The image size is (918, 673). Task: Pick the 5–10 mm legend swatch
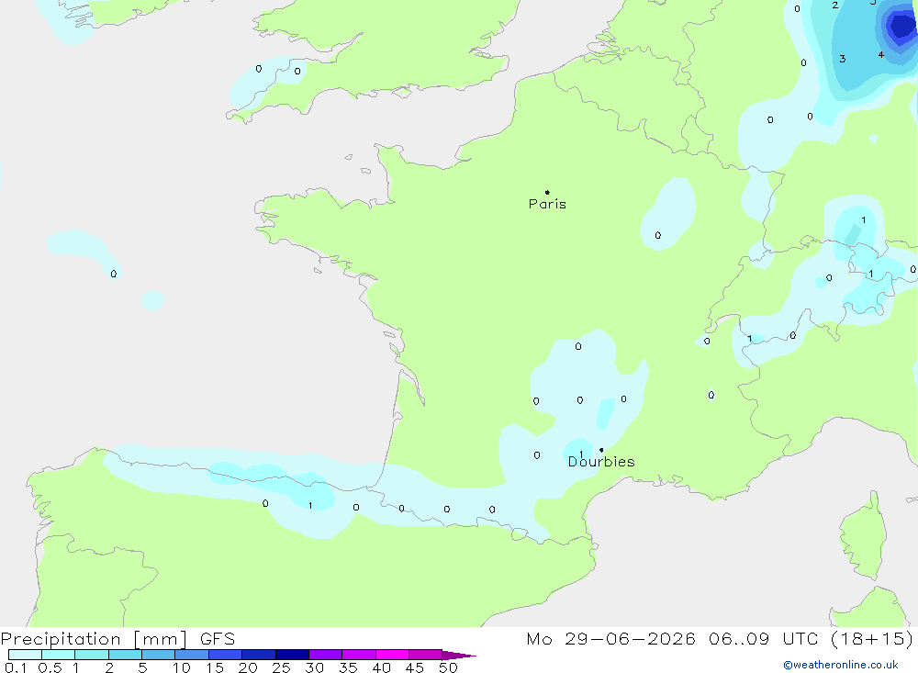pyautogui.click(x=159, y=655)
